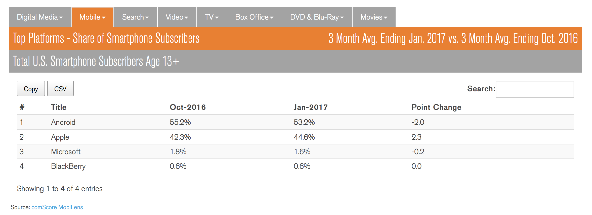Viewport: 592px width, 215px height.
Task: Click the Copy button
Action: (x=31, y=89)
